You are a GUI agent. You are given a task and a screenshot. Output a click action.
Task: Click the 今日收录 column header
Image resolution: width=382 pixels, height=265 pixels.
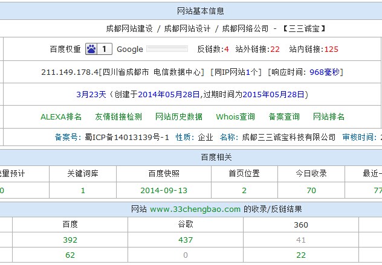[x=311, y=174]
